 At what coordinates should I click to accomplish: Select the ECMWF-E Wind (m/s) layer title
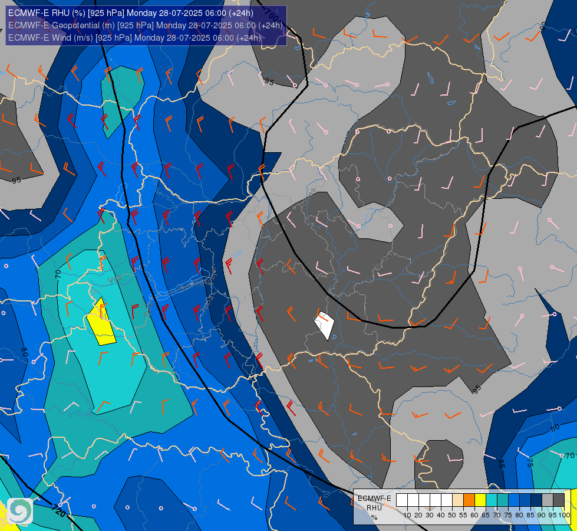(x=135, y=38)
